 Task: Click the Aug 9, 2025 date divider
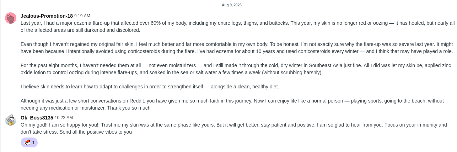click(x=231, y=5)
